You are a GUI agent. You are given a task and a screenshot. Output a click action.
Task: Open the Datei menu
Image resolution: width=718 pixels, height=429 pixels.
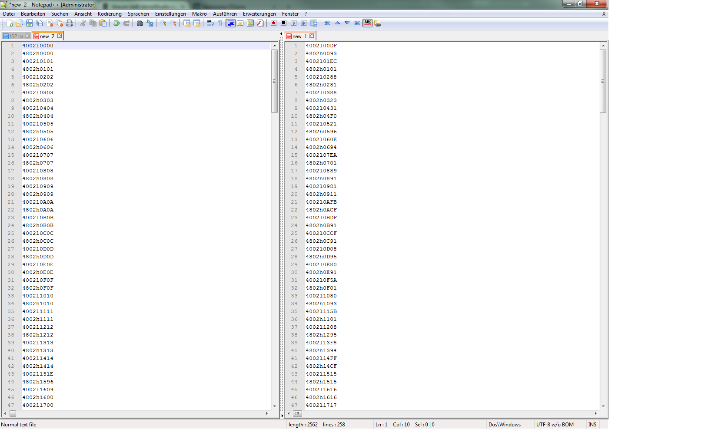(9, 14)
